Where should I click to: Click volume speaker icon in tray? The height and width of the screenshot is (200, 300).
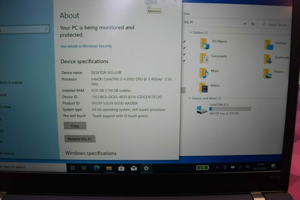(247, 167)
